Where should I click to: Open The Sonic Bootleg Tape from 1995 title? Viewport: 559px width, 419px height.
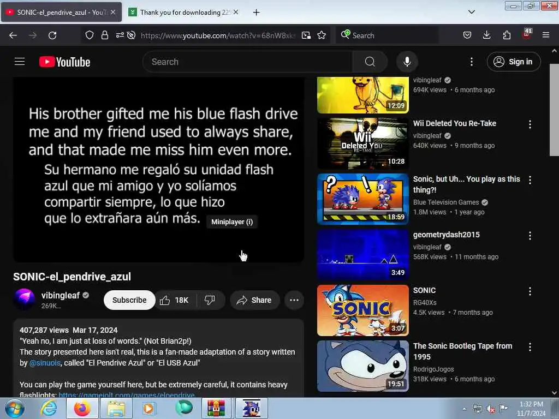point(463,351)
